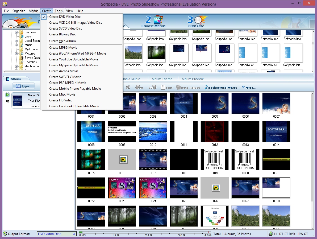Switch to Album Theme tab
The image size is (317, 239).
coord(162,79)
